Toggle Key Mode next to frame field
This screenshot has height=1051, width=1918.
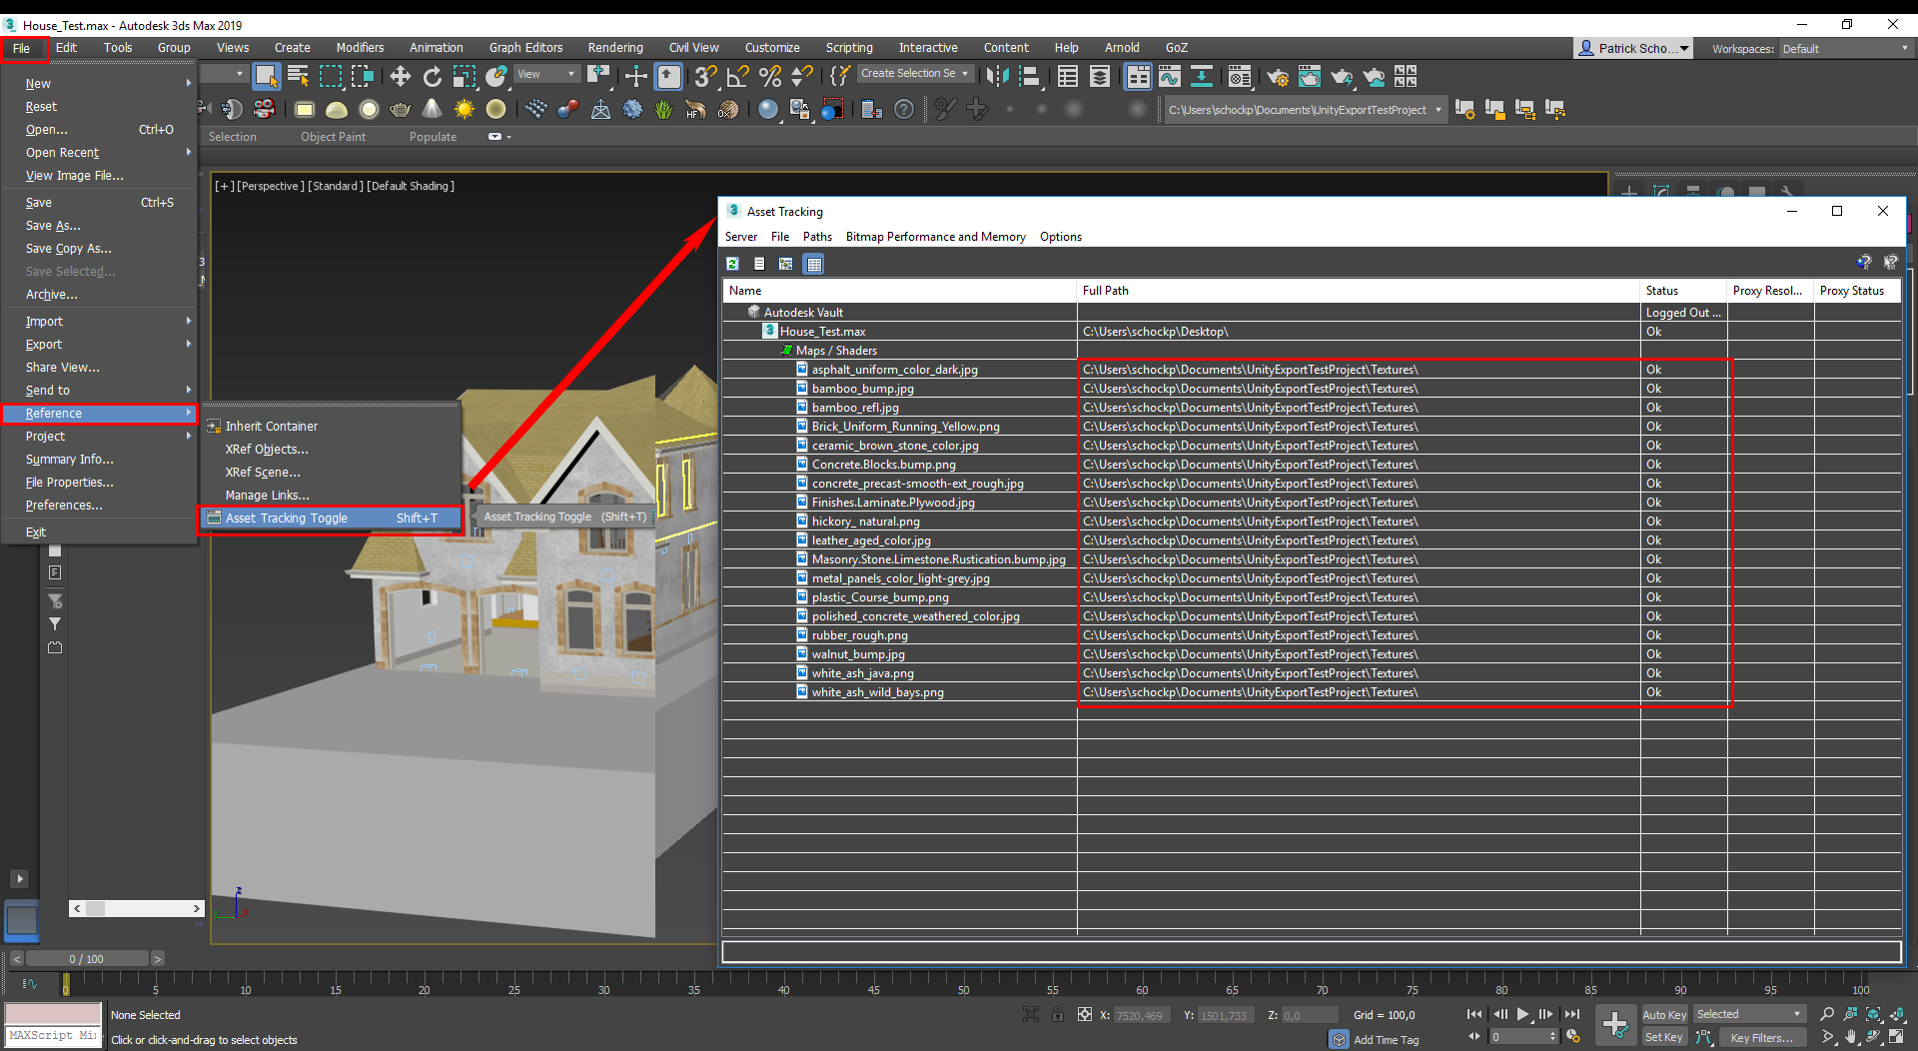pos(1473,1037)
